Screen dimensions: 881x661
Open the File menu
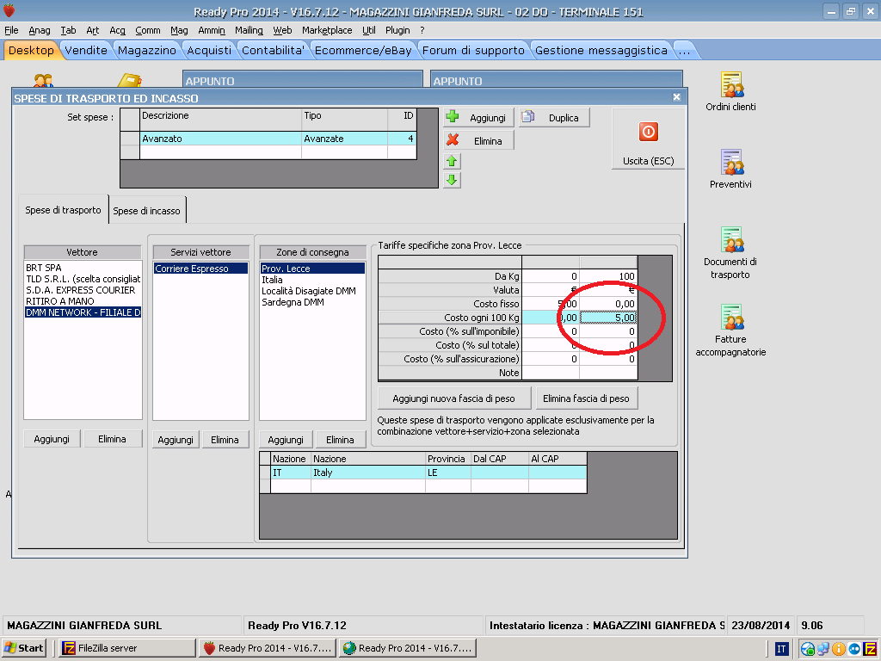pyautogui.click(x=11, y=30)
